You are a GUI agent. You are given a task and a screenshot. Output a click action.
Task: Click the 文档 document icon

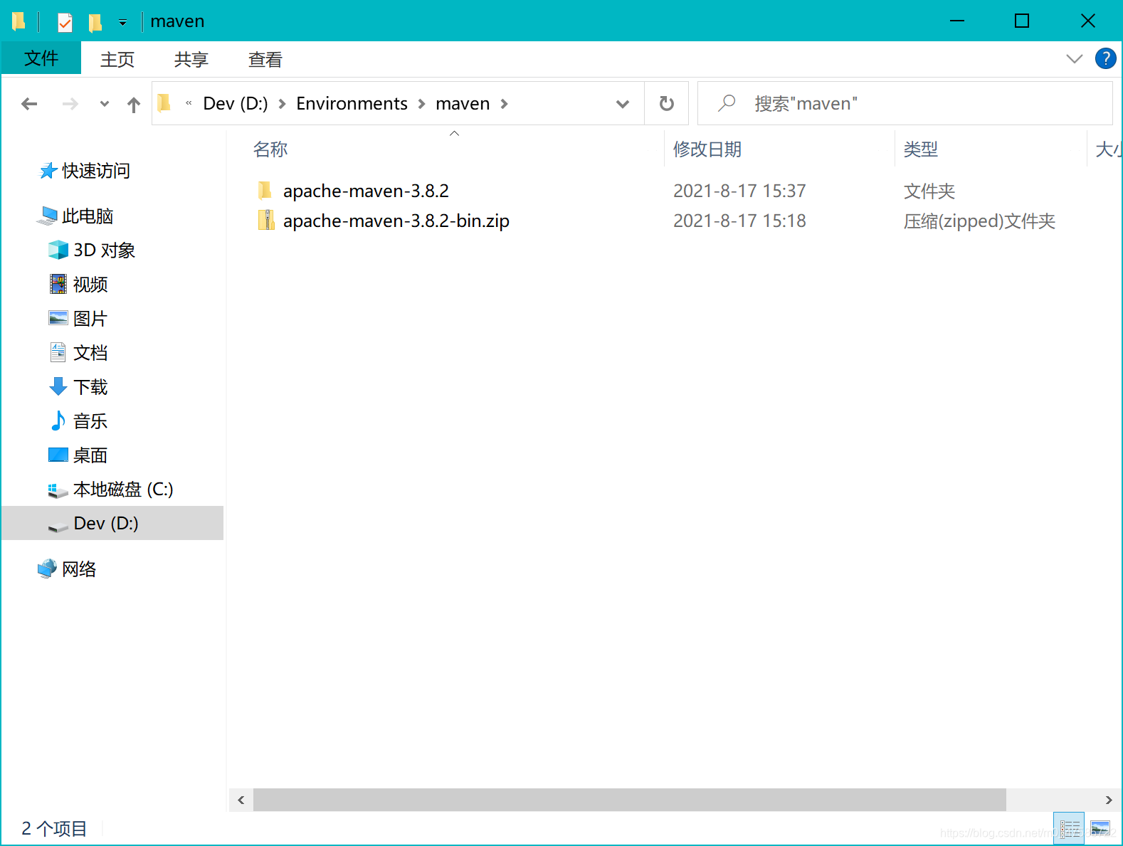58,352
